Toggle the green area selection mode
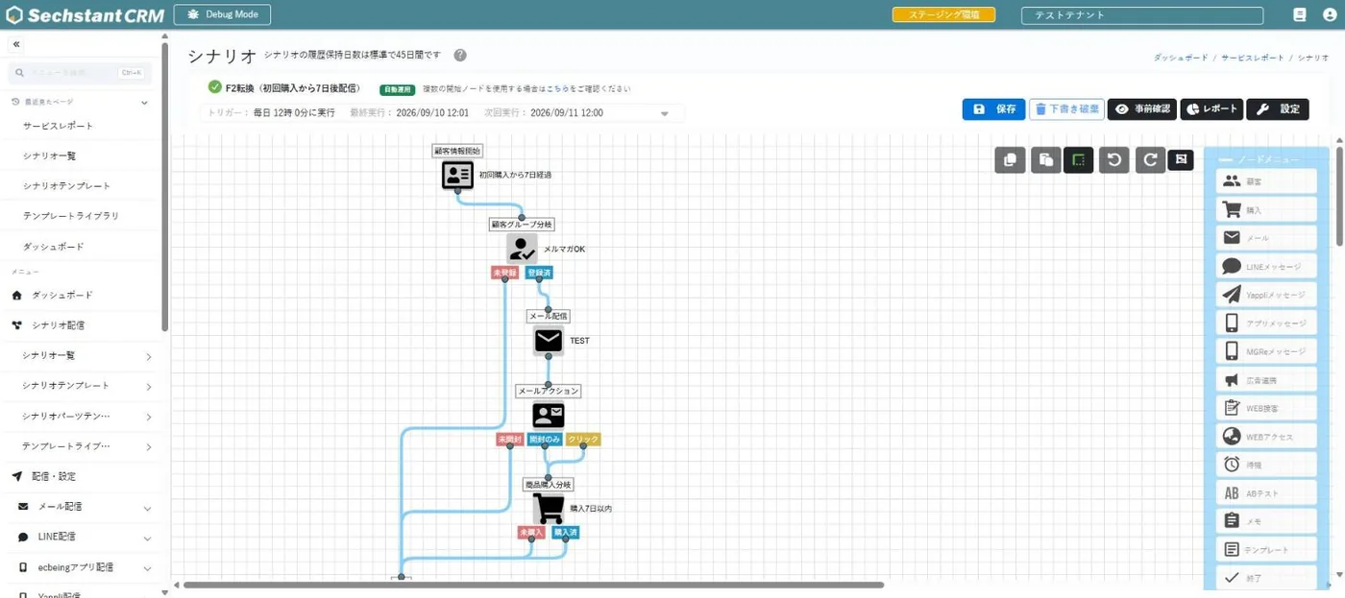Viewport: 1345px width, 598px height. pos(1079,160)
